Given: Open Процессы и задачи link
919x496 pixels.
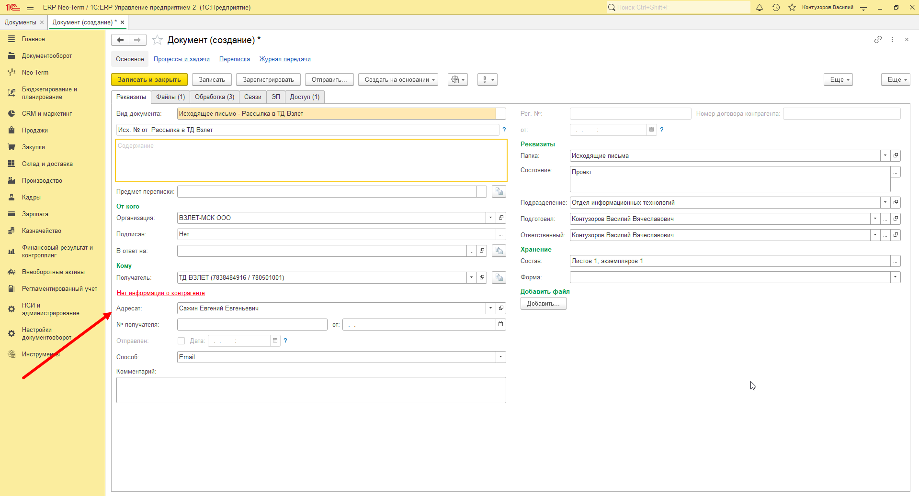Looking at the screenshot, I should (182, 59).
